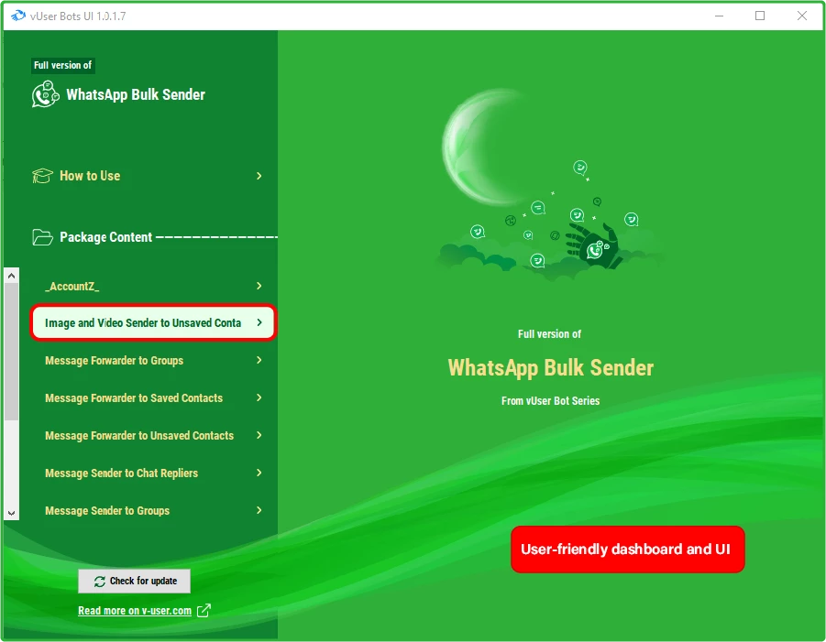Click the vUser Bots title bar icon
826x642 pixels.
point(18,16)
